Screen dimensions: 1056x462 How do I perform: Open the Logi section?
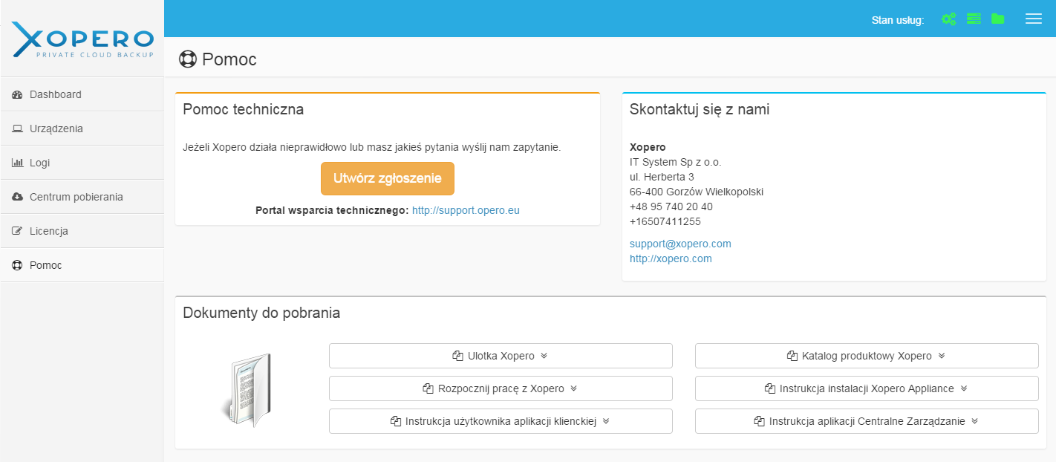82,163
